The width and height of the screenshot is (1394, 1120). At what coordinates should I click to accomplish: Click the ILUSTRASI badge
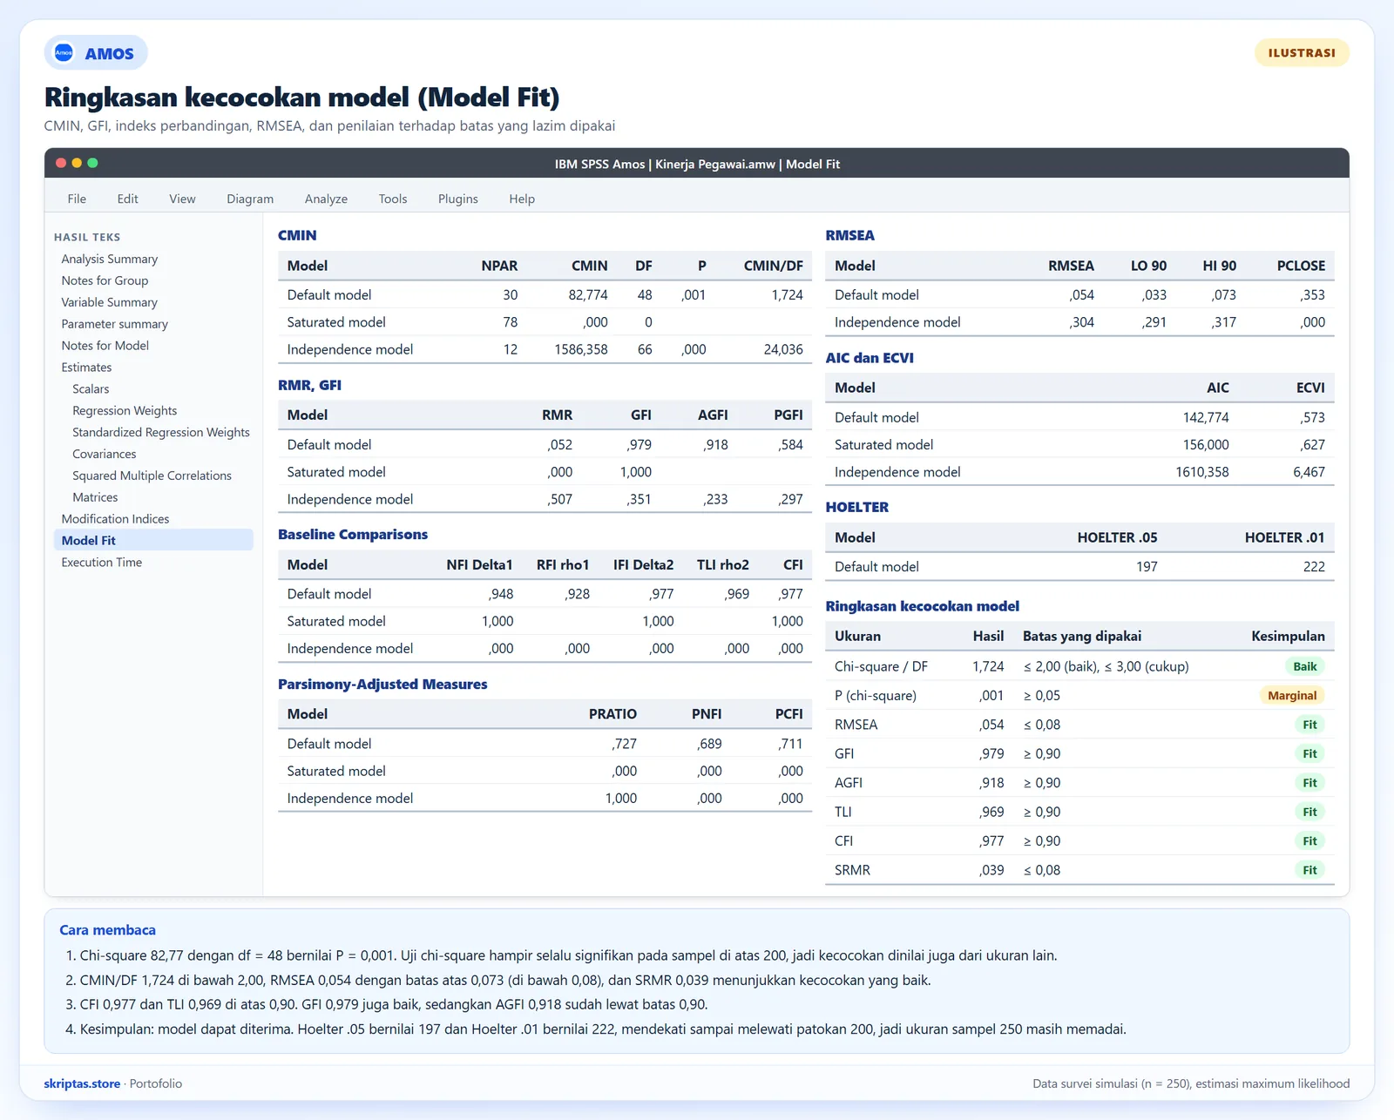(x=1302, y=53)
